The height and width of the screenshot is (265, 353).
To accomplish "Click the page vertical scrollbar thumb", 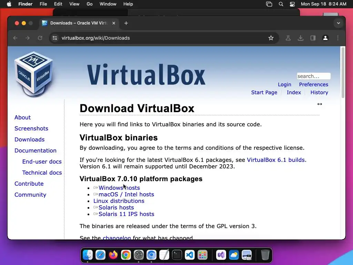I will point(343,72).
